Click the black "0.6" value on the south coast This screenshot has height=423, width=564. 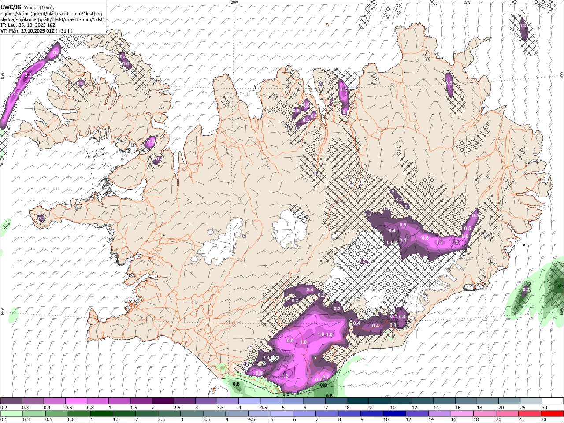click(x=236, y=384)
